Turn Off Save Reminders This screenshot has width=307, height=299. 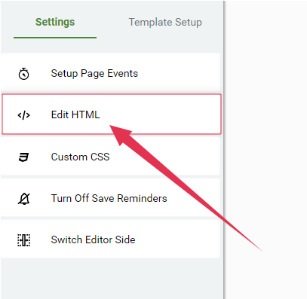point(110,197)
